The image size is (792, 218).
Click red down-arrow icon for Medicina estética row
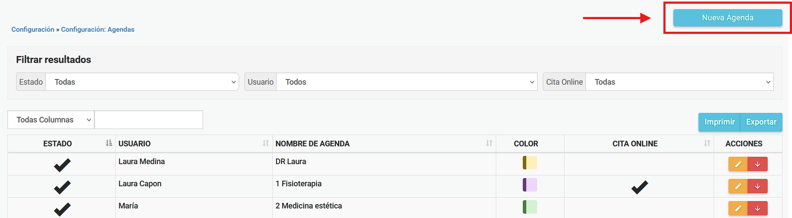click(x=758, y=208)
